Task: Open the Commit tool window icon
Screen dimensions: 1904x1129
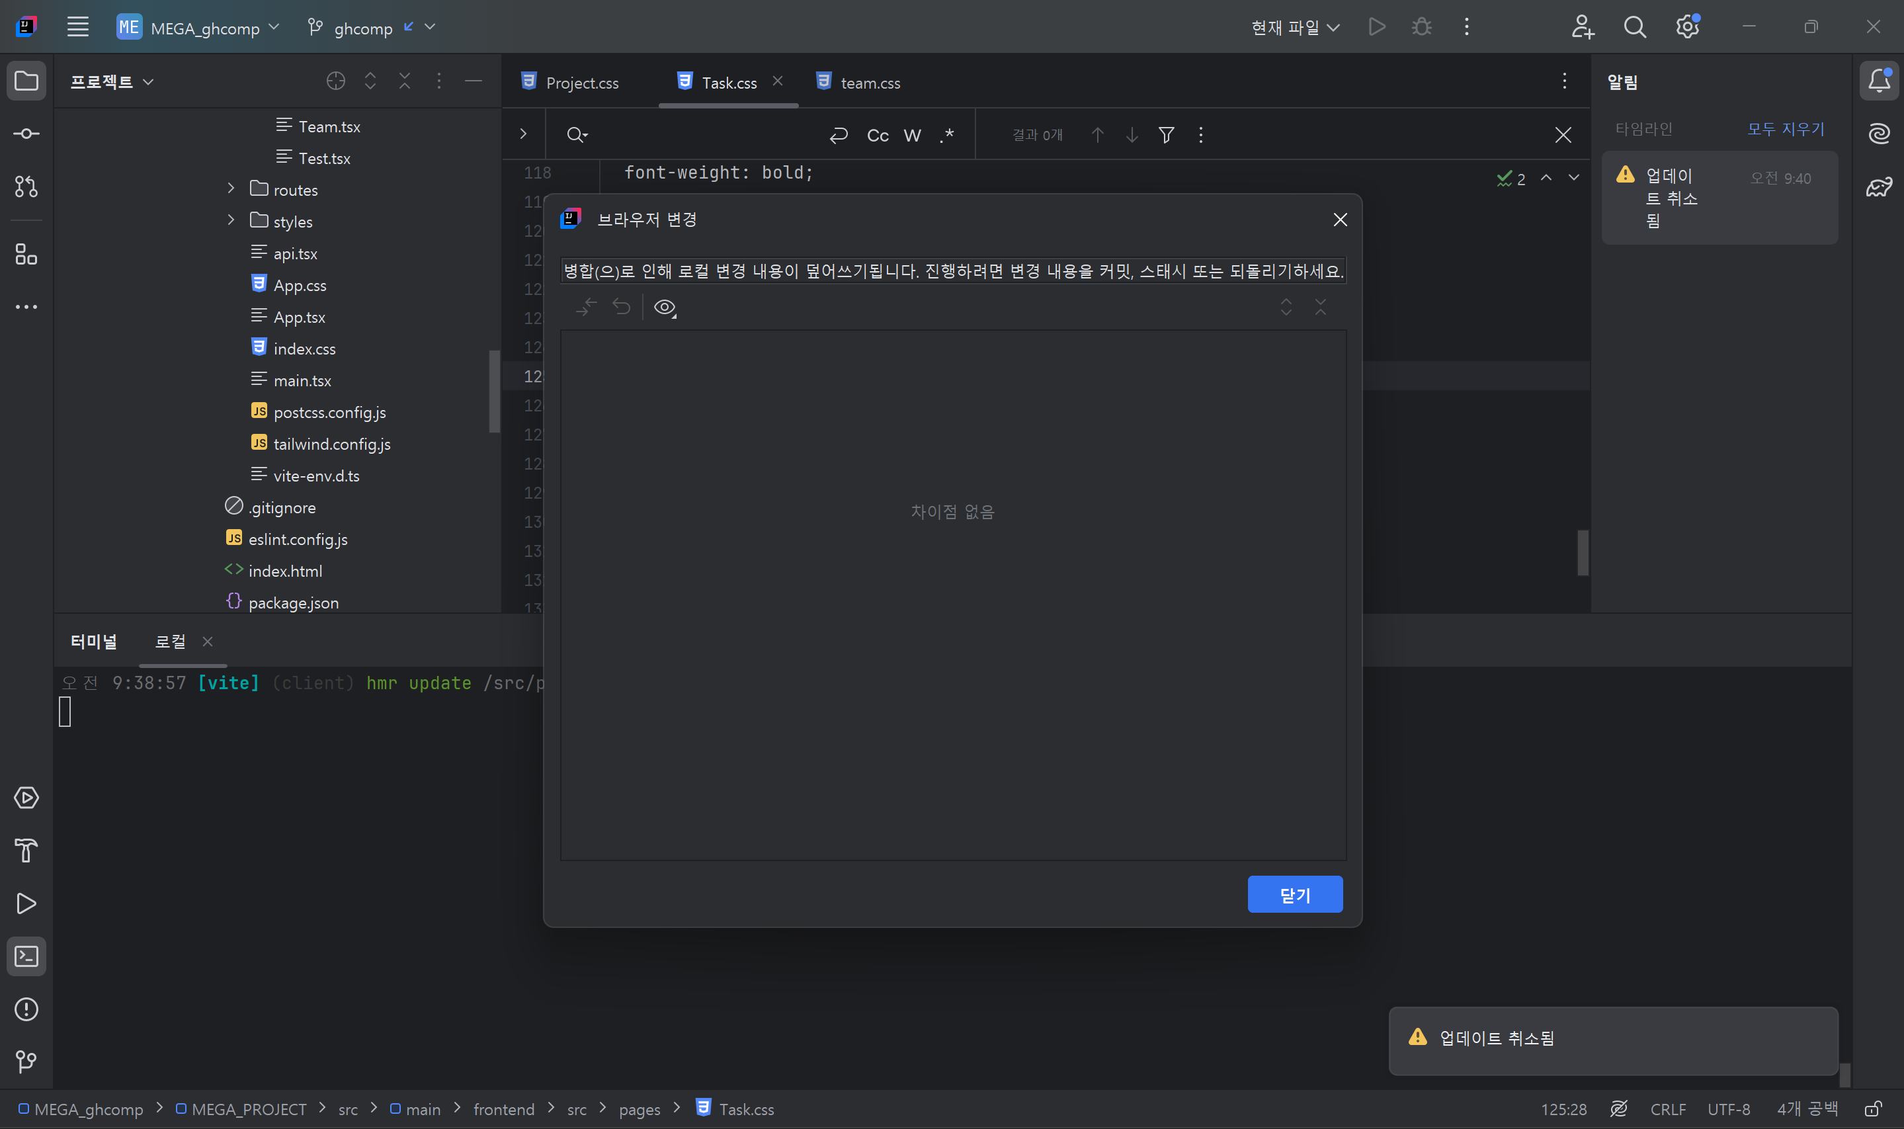Action: pyautogui.click(x=26, y=134)
